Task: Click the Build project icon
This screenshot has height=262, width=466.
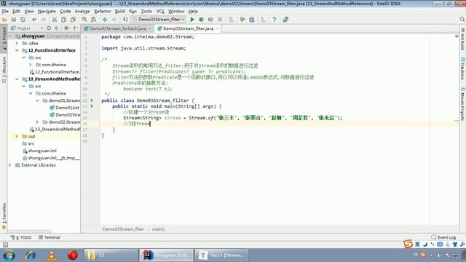Action: (x=125, y=20)
